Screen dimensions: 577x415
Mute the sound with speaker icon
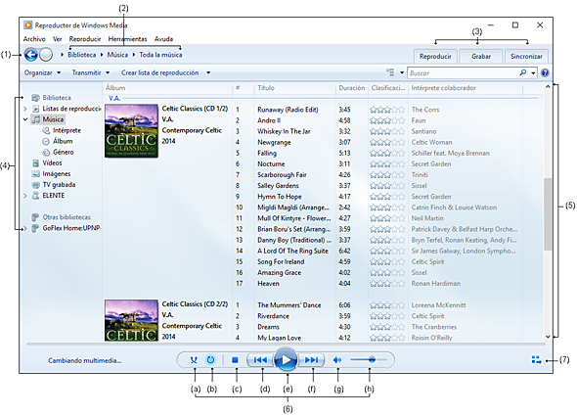click(x=337, y=360)
